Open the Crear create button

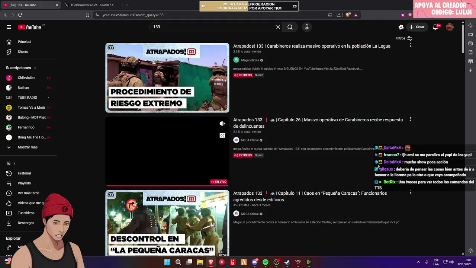coord(417,27)
